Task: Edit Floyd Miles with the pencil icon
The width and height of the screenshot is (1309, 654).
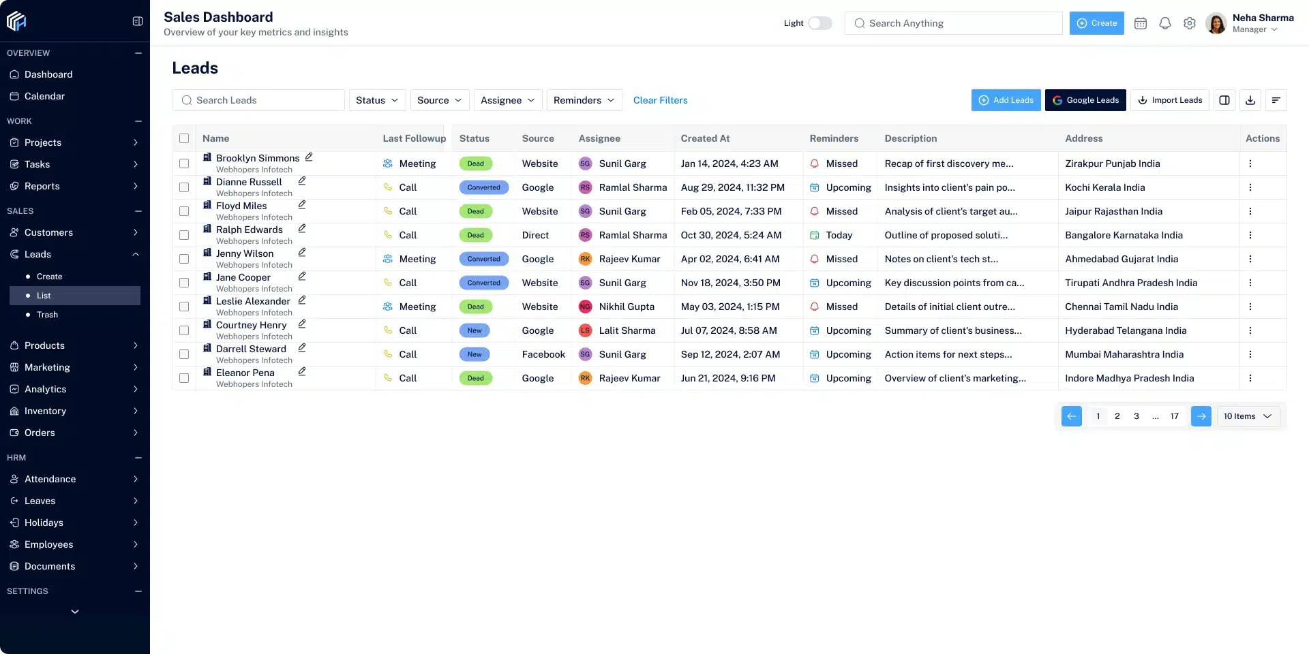Action: [x=302, y=204]
